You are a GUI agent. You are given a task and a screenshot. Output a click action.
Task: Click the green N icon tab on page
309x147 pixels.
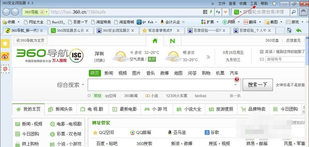coord(172,41)
